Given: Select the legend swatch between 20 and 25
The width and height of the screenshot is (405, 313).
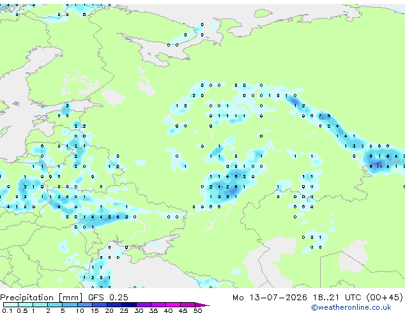Looking at the screenshot, I should pos(114,305).
